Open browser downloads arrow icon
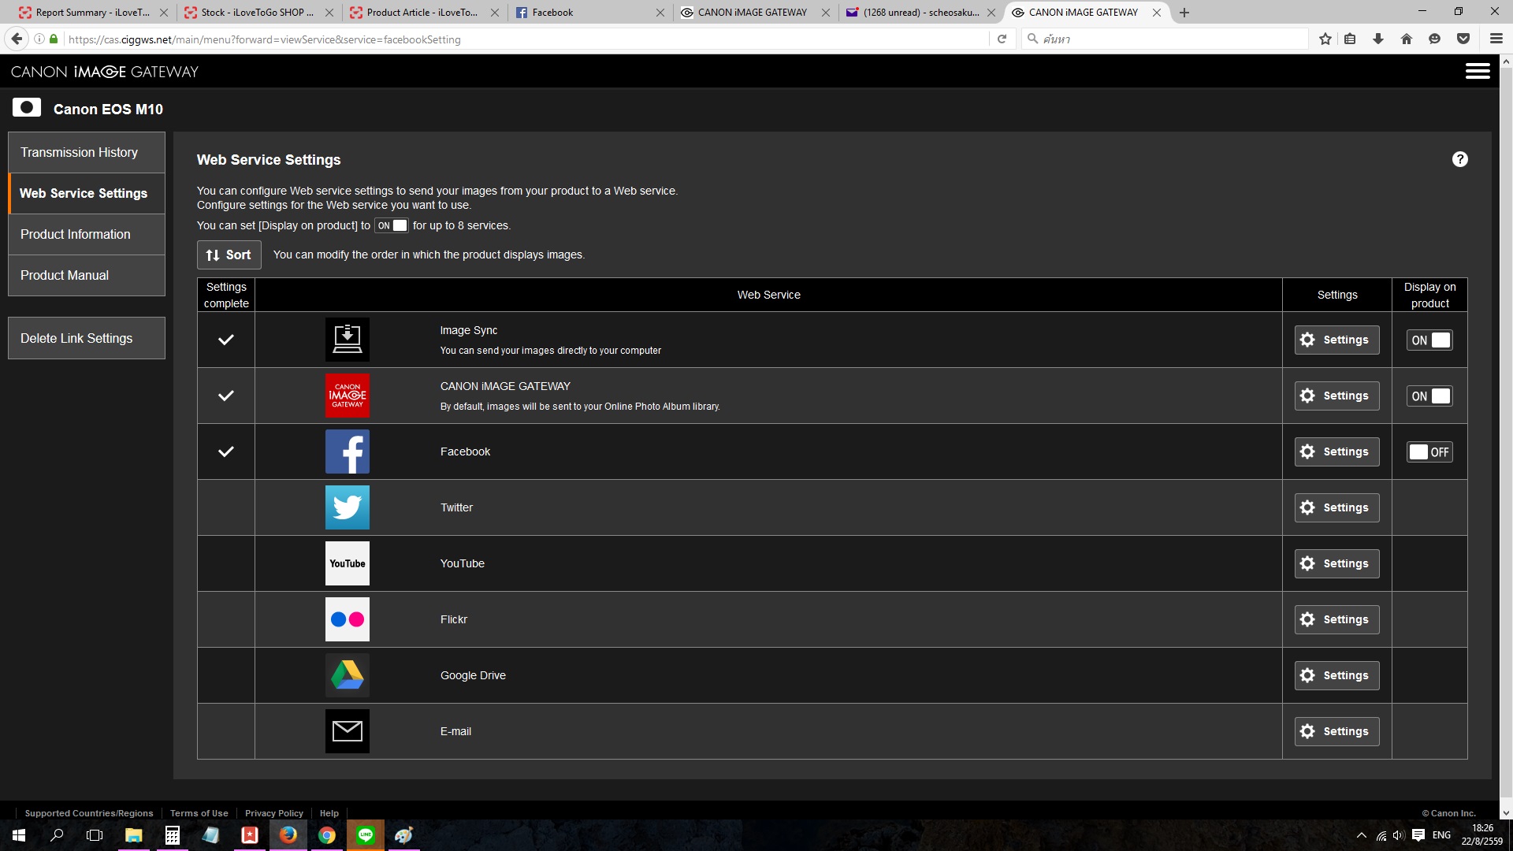The height and width of the screenshot is (851, 1513). 1378,39
